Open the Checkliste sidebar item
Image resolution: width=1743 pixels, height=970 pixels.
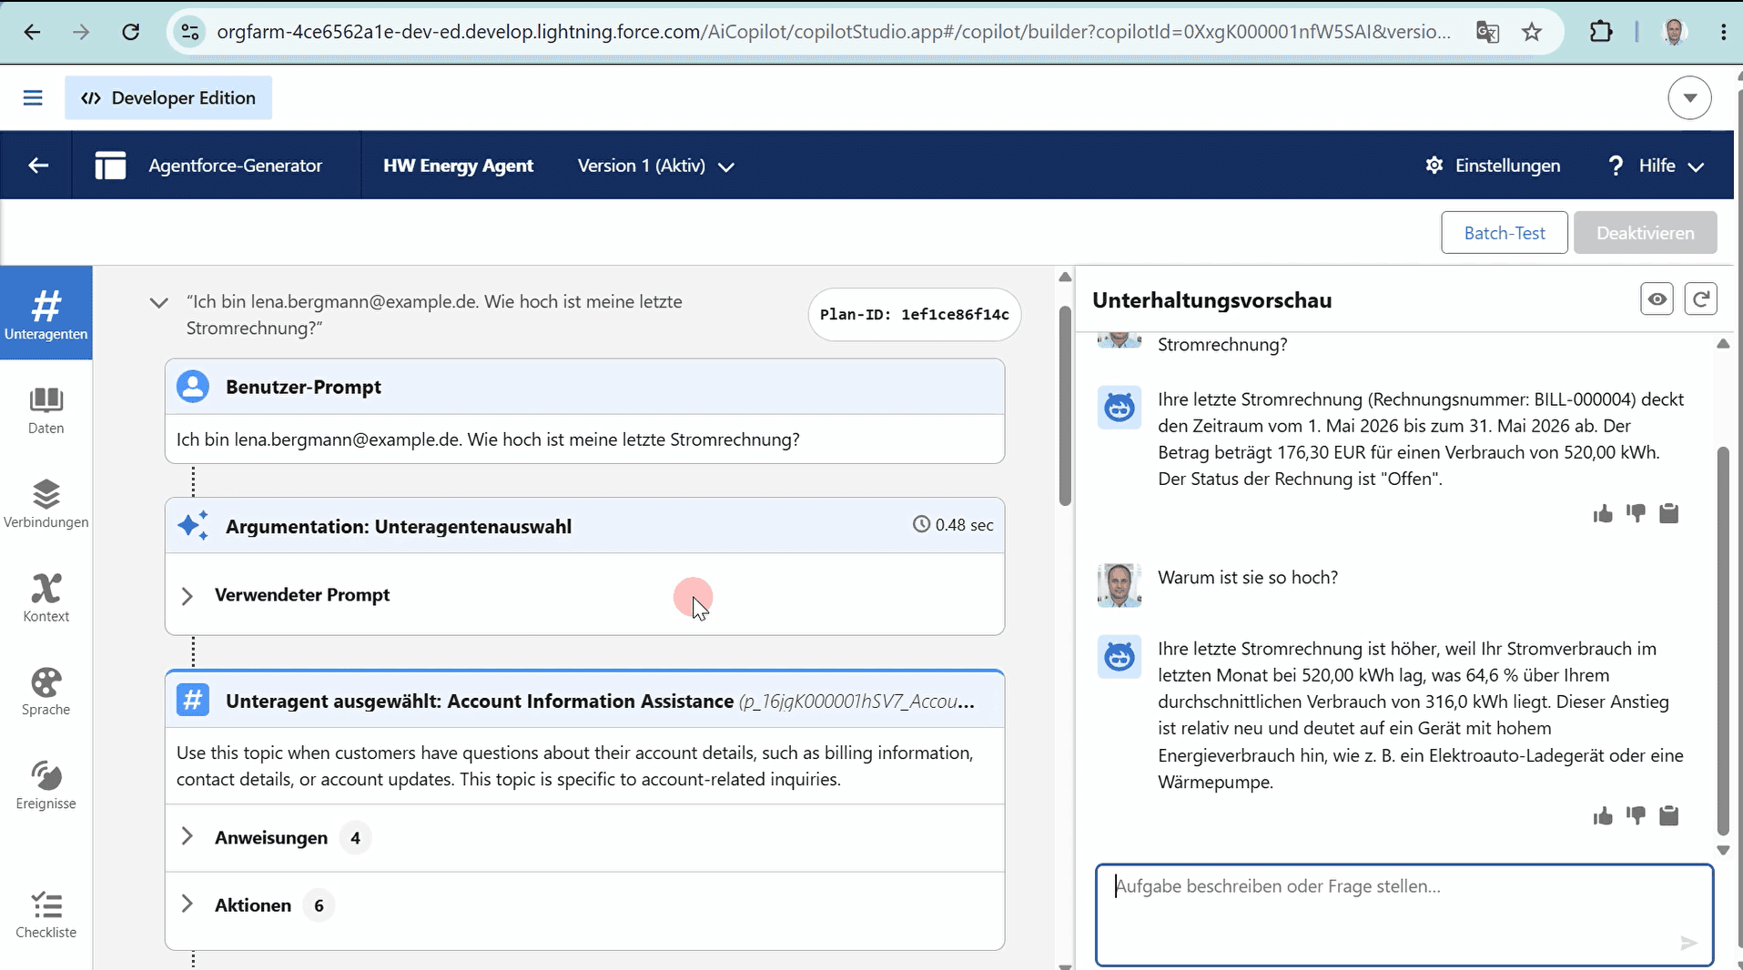pyautogui.click(x=46, y=914)
